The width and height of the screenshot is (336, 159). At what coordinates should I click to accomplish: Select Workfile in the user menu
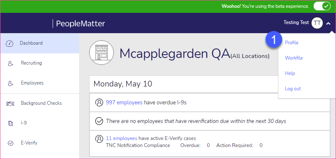coord(294,58)
